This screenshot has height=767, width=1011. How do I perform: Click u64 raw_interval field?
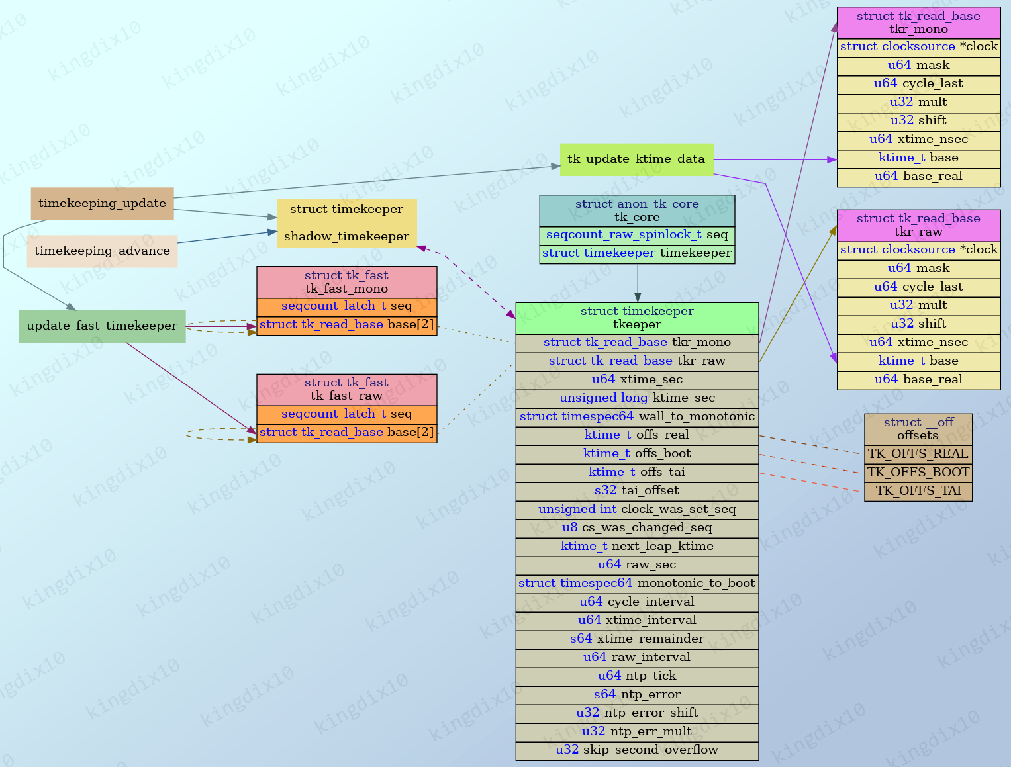tap(637, 658)
